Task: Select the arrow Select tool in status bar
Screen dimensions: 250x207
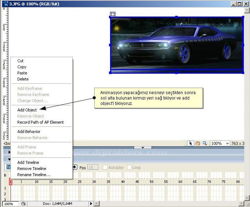Action: pyautogui.click(x=190, y=143)
